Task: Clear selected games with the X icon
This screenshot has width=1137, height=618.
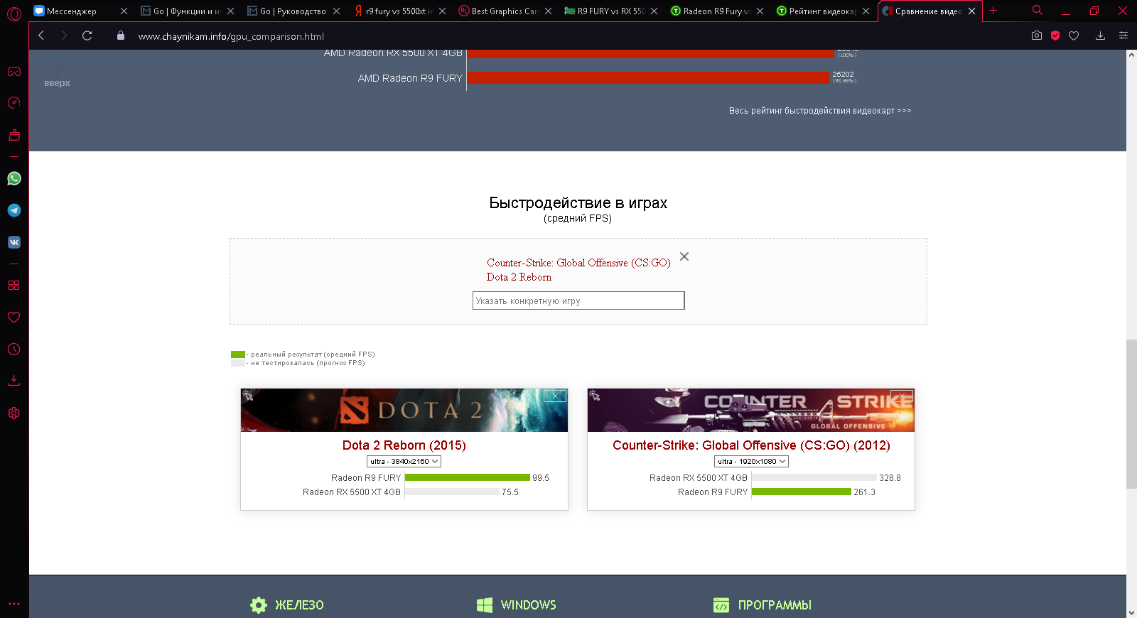Action: point(684,256)
